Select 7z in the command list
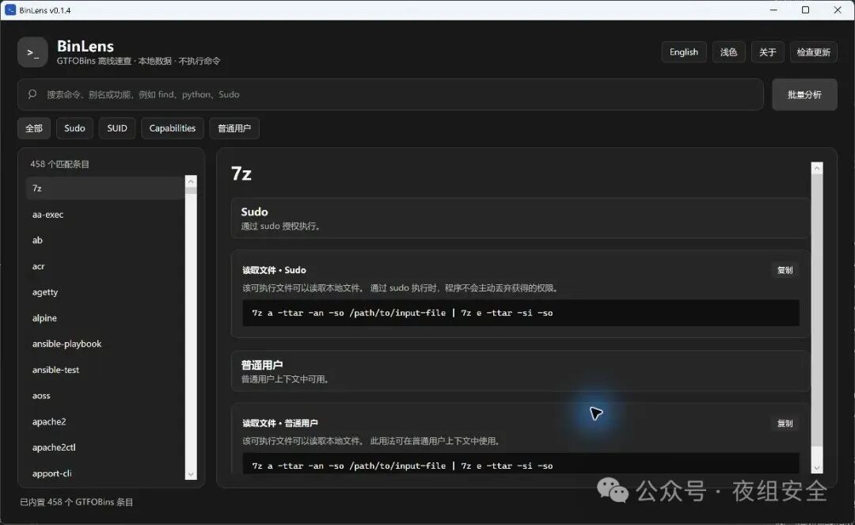 (105, 188)
